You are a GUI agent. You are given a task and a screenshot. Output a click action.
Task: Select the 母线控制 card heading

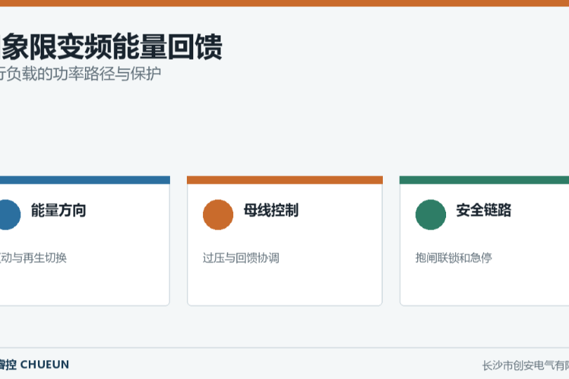(x=271, y=211)
